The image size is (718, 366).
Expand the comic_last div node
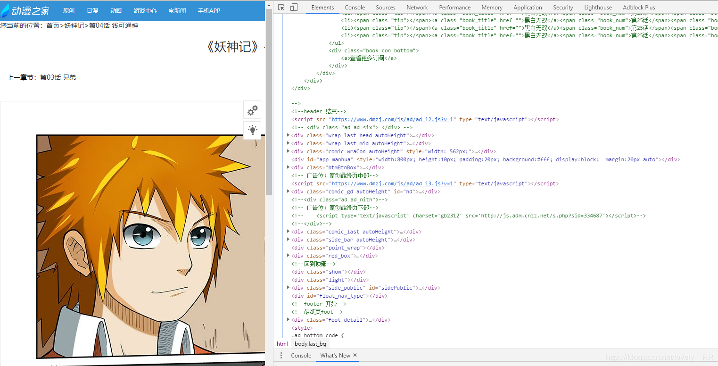tap(289, 232)
